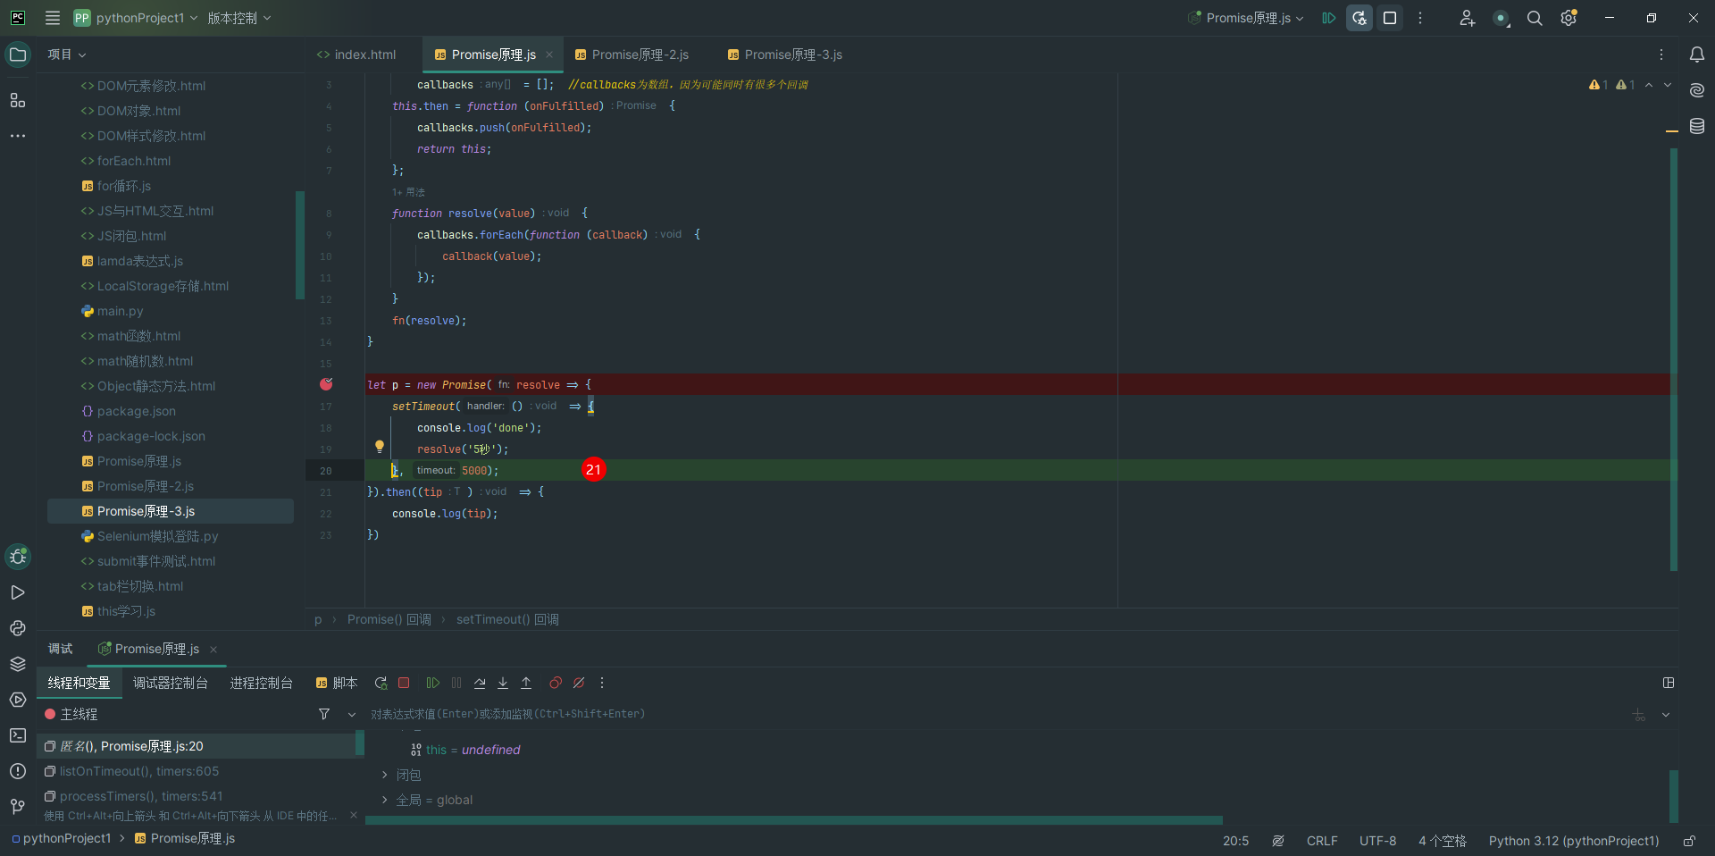The width and height of the screenshot is (1715, 856).
Task: Switch to Promise原理-3.js editor tab
Action: 785,55
